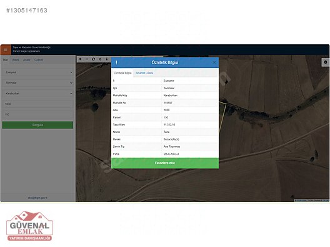Click the Mahalle No value 145697
The image size is (330, 247).
pyautogui.click(x=168, y=103)
